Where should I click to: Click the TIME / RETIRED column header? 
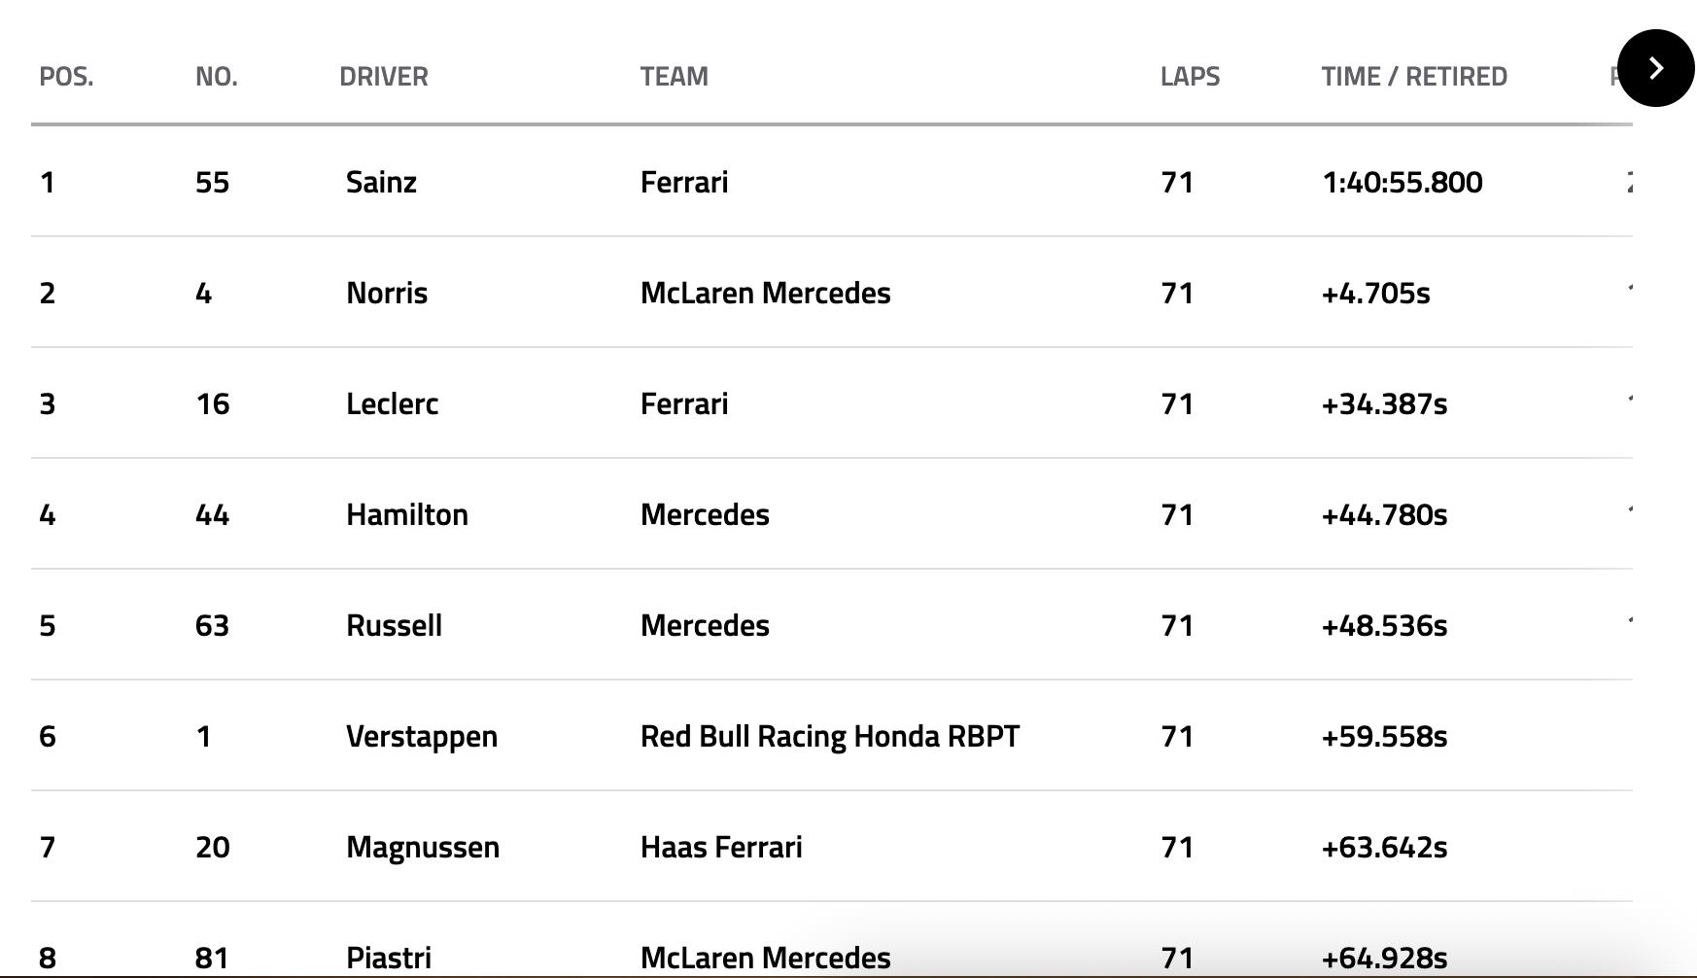click(1414, 77)
